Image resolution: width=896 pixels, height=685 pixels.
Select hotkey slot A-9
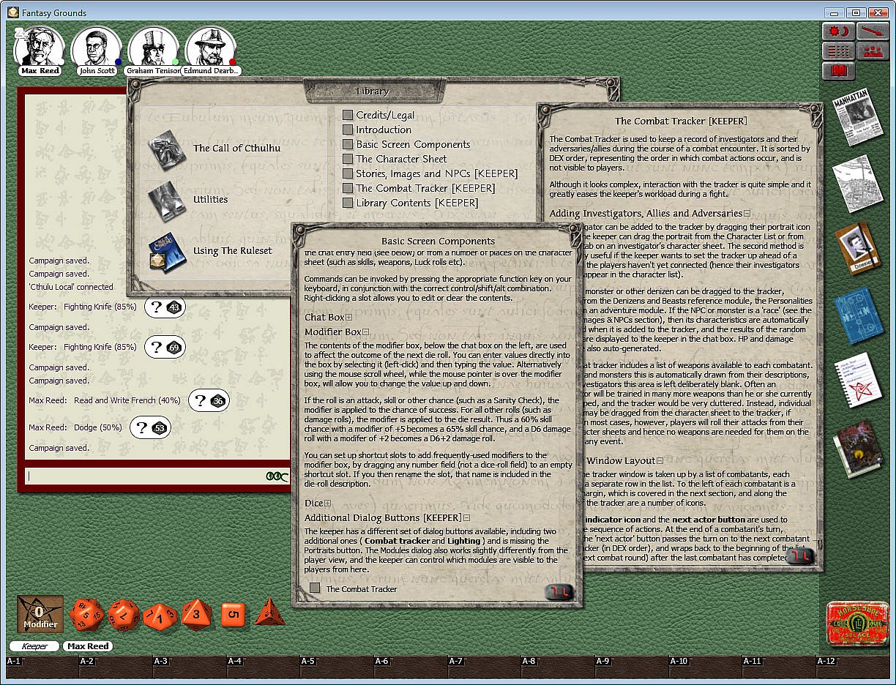[x=631, y=666]
